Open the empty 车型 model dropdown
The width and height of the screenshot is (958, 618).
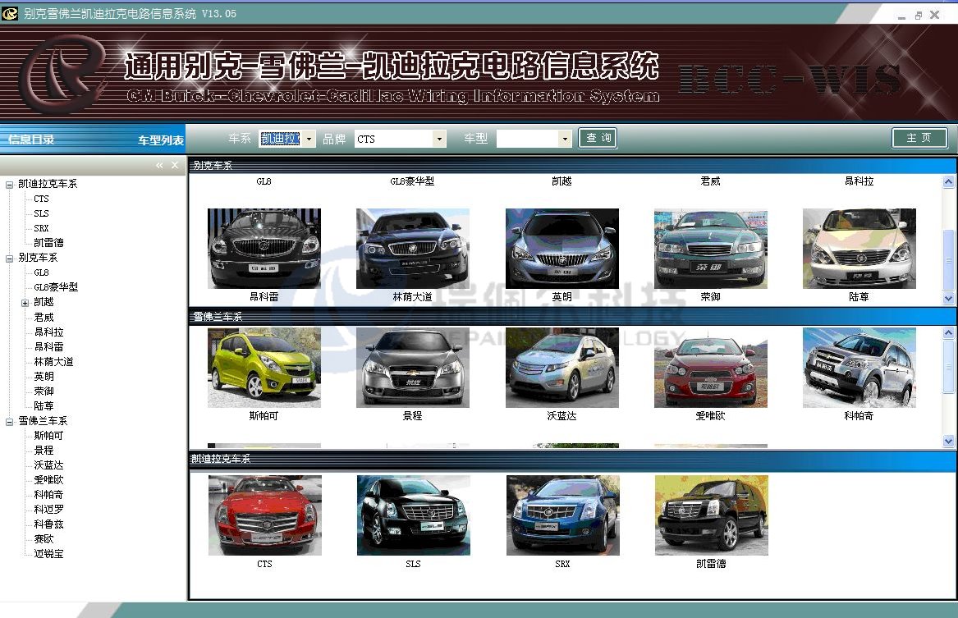pyautogui.click(x=565, y=140)
